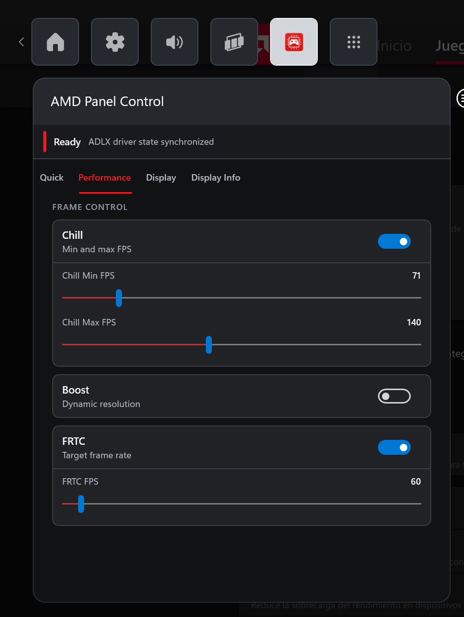Open the widget menu grid icon
464x617 pixels.
point(354,42)
